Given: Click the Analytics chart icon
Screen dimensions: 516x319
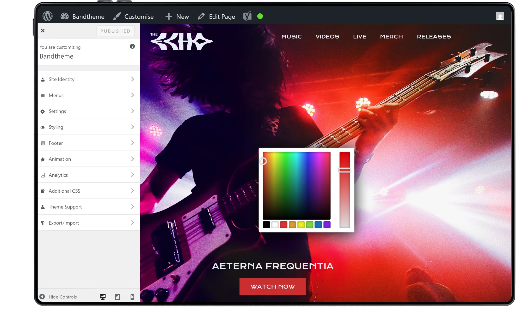Looking at the screenshot, I should point(43,175).
